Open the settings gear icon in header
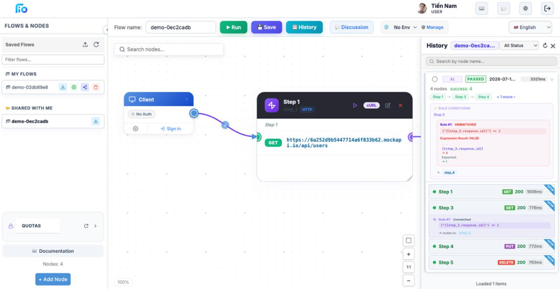This screenshot has height=289, width=560. tap(525, 8)
